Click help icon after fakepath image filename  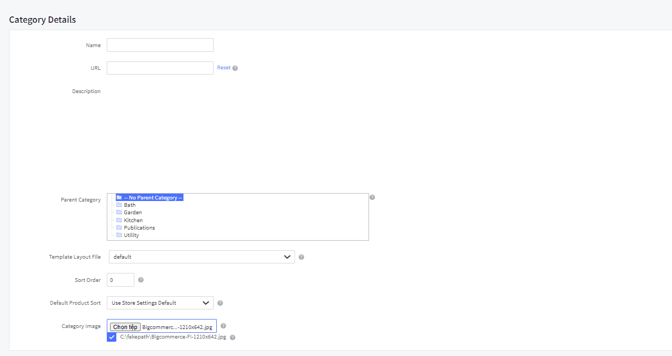click(233, 337)
